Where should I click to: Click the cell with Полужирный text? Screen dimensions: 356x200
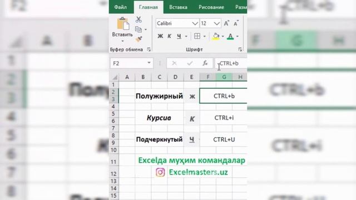(x=159, y=96)
